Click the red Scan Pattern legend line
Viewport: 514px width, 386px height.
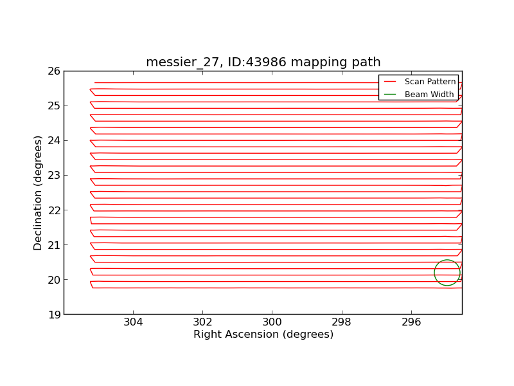390,82
